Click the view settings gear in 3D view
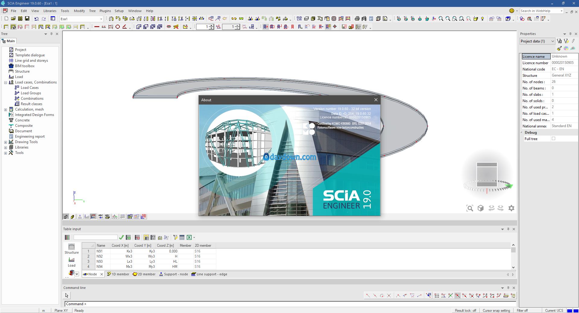Image resolution: width=579 pixels, height=313 pixels. (511, 208)
